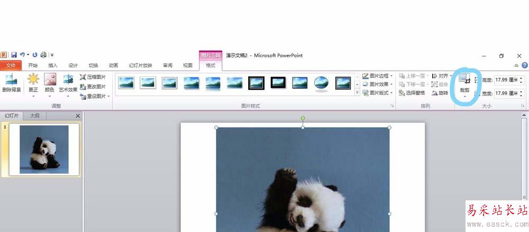The height and width of the screenshot is (232, 529).
Task: Click the 宽度 (Width) input field
Action: (506, 93)
